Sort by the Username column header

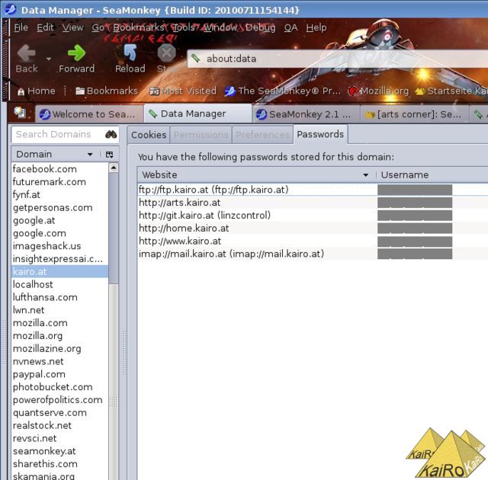[x=432, y=174]
